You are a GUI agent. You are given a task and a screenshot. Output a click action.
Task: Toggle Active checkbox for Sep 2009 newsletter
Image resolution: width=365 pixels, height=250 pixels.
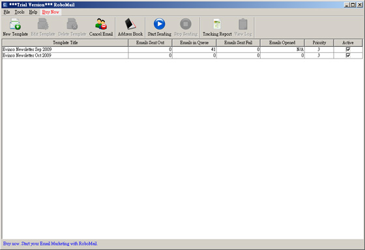[348, 49]
